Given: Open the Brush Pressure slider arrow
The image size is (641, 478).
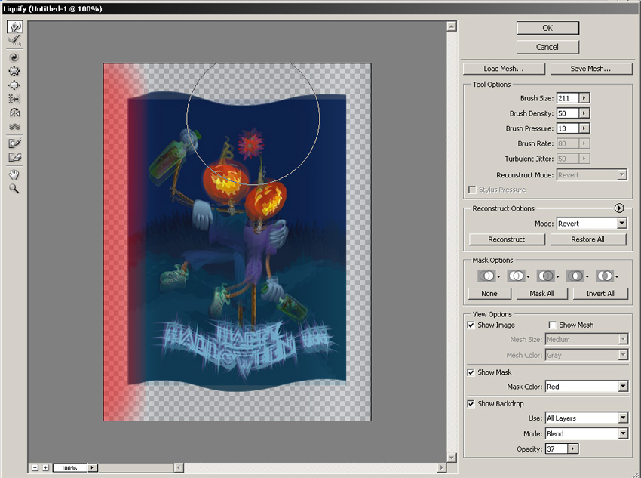Looking at the screenshot, I should coord(584,128).
